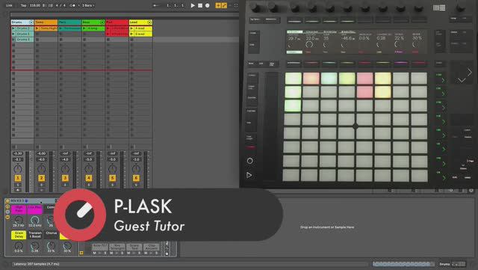Open the 2 Bars quantization dropdown
Image resolution: width=478 pixels, height=270 pixels.
88,5
